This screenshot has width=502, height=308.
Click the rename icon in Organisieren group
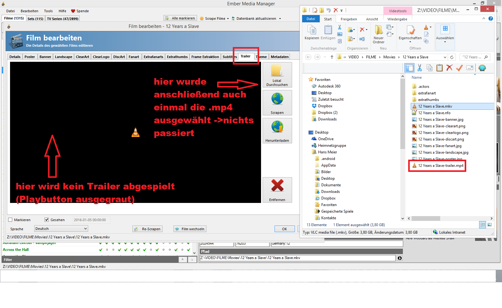[362, 39]
